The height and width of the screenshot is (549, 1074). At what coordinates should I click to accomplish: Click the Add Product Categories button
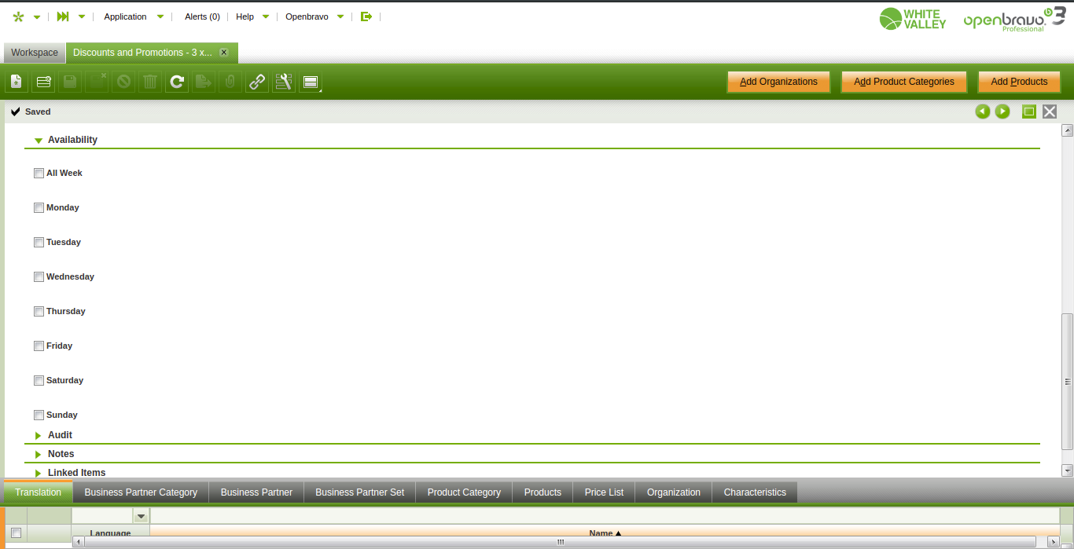(x=904, y=82)
